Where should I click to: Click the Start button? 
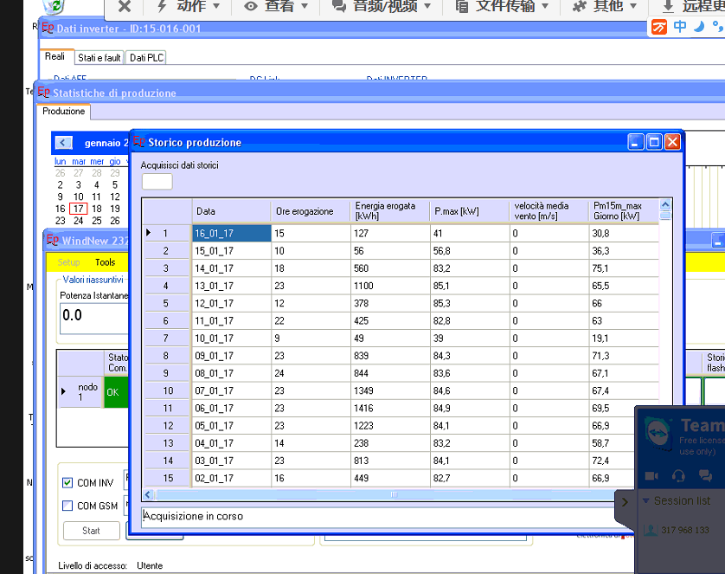(x=91, y=531)
